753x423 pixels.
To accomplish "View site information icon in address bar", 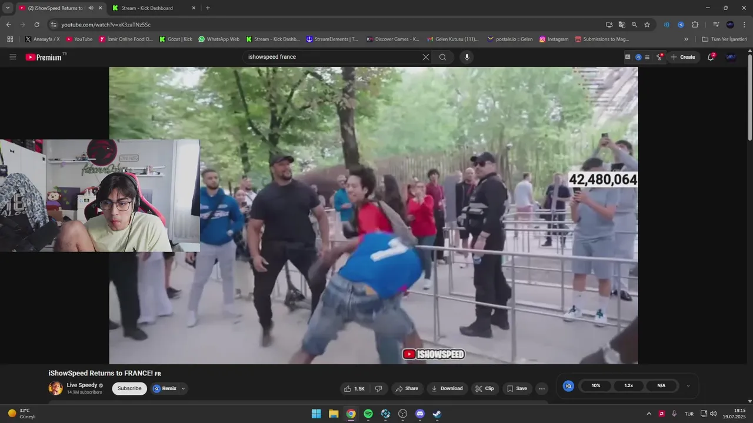I will click(54, 25).
